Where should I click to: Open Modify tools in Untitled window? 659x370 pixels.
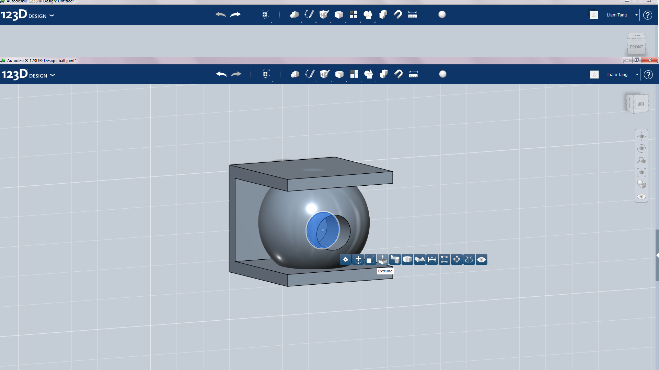pyautogui.click(x=338, y=15)
